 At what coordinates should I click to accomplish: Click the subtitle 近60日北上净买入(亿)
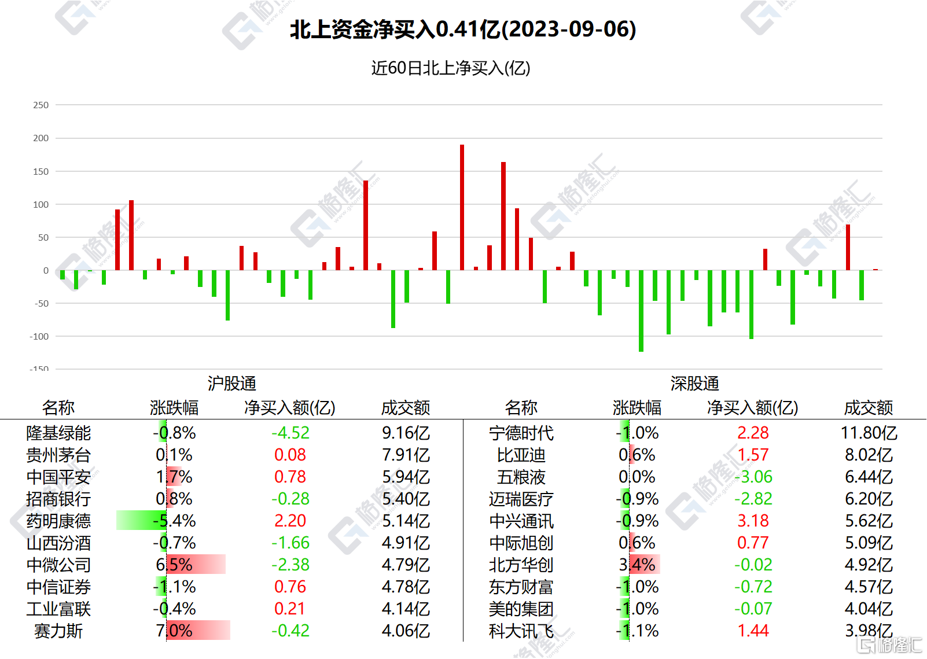pos(451,68)
